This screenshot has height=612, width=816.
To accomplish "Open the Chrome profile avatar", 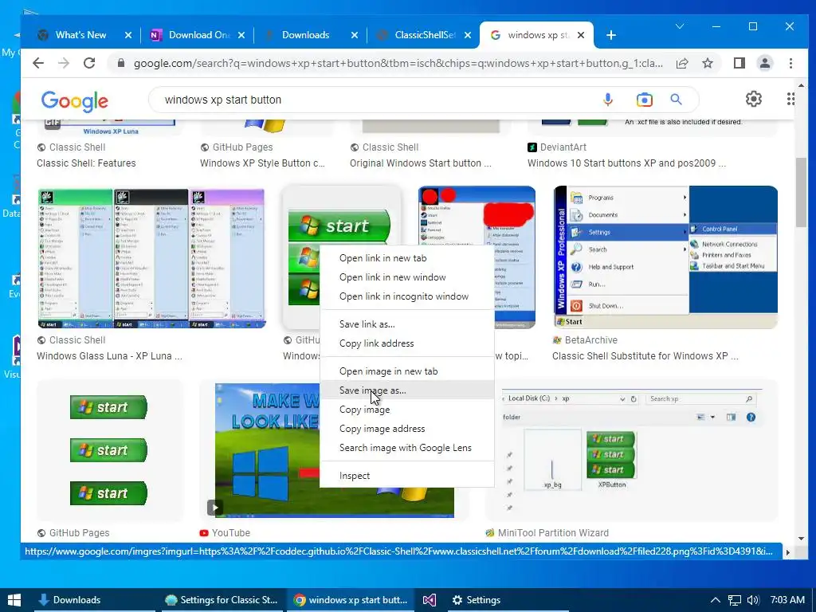I will (x=764, y=64).
